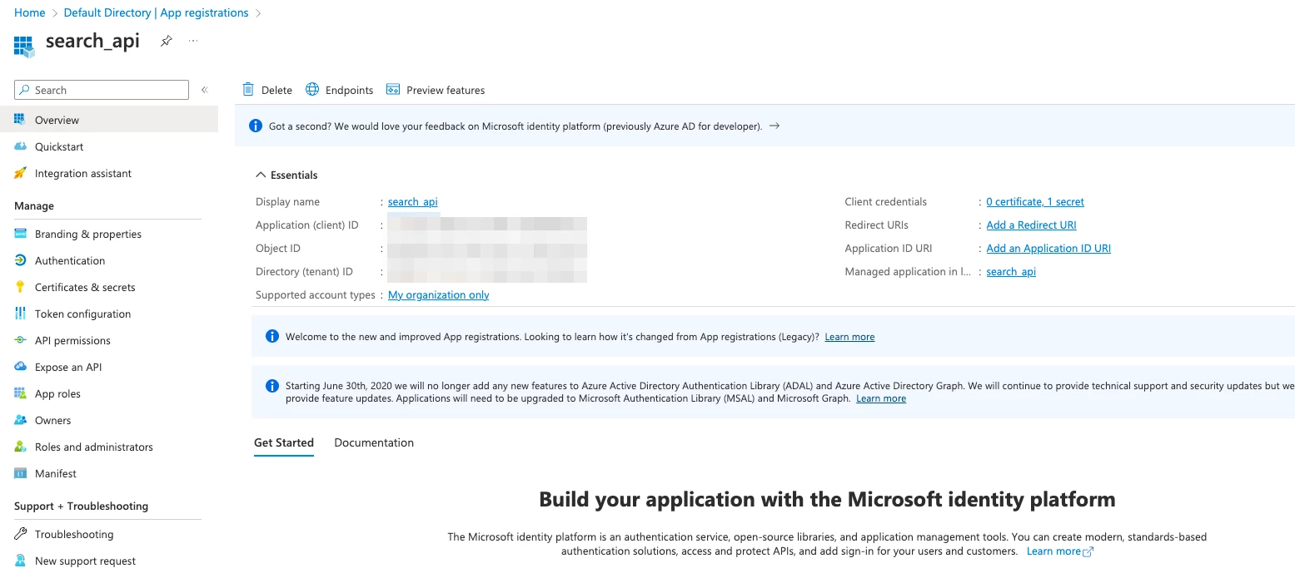
Task: Click the Authentication icon in the sidebar
Action: [x=20, y=260]
